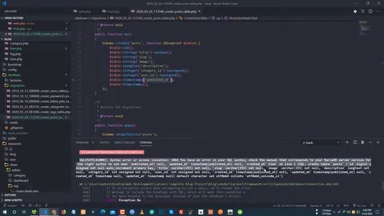Open create_tags_table.php migration file
Screen dimensions: 384x216
[41, 112]
